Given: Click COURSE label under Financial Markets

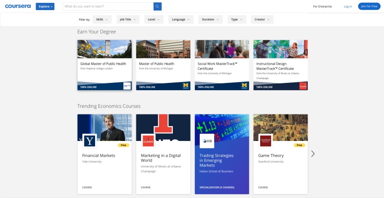Looking at the screenshot, I should point(87,187).
